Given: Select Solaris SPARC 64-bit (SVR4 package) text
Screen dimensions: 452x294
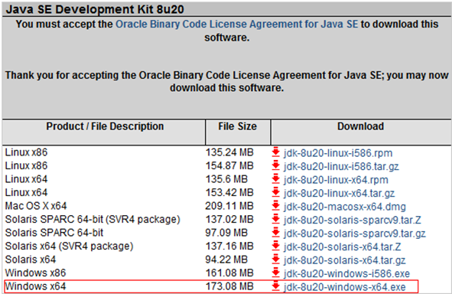Looking at the screenshot, I should coord(93,219).
